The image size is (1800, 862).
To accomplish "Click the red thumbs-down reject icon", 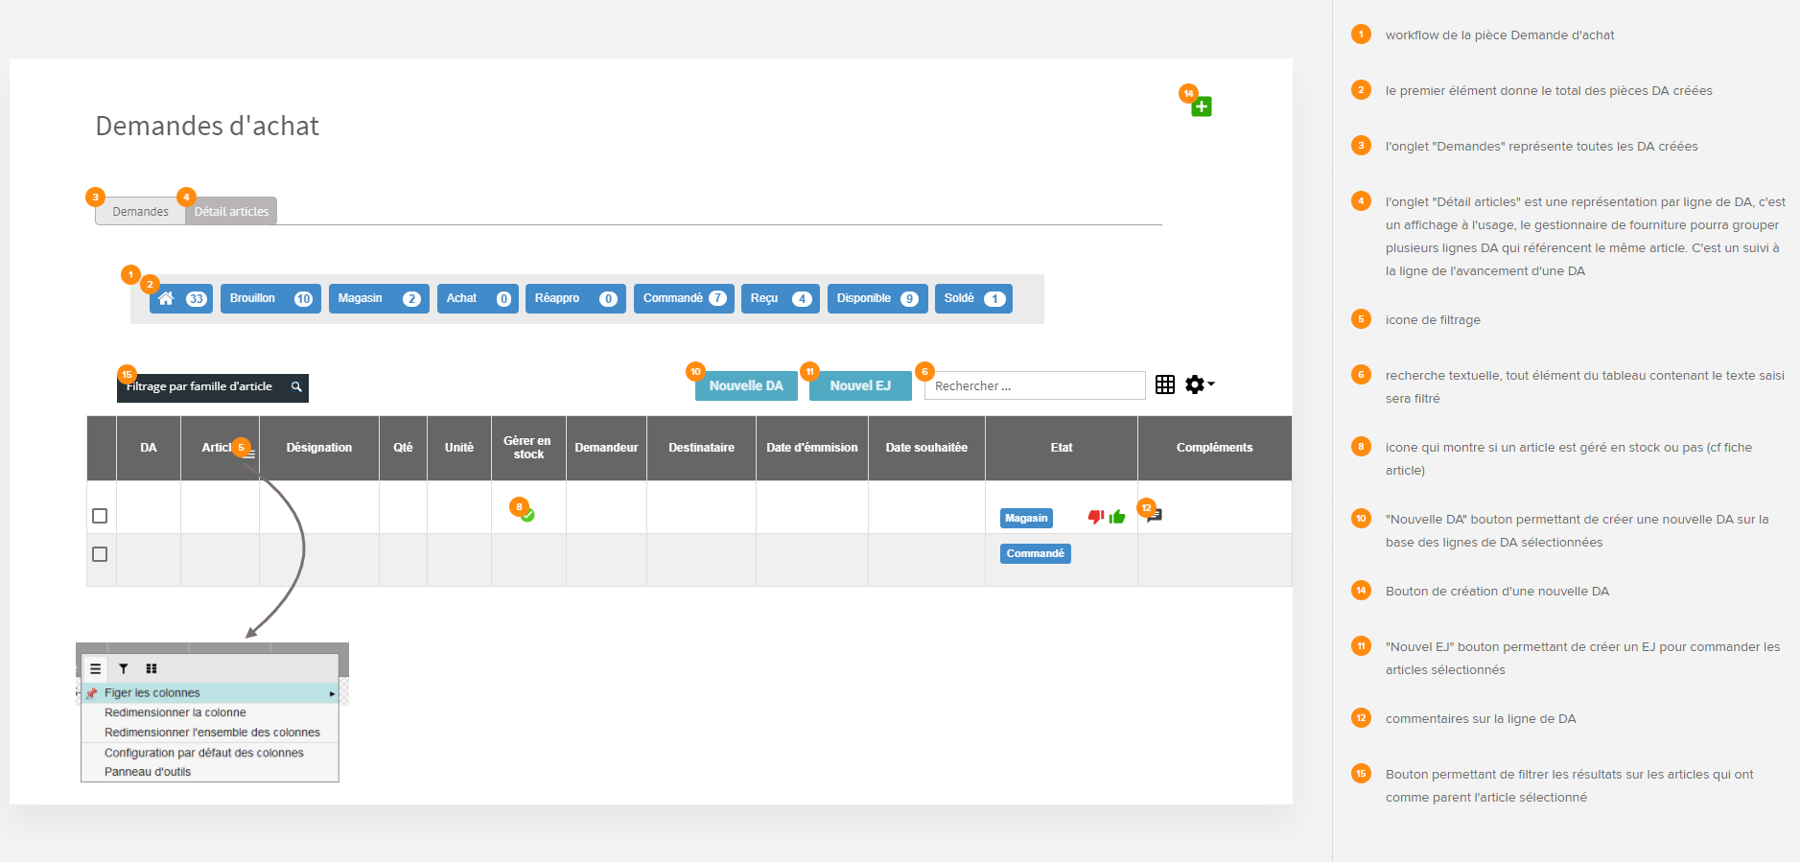I will tap(1095, 517).
